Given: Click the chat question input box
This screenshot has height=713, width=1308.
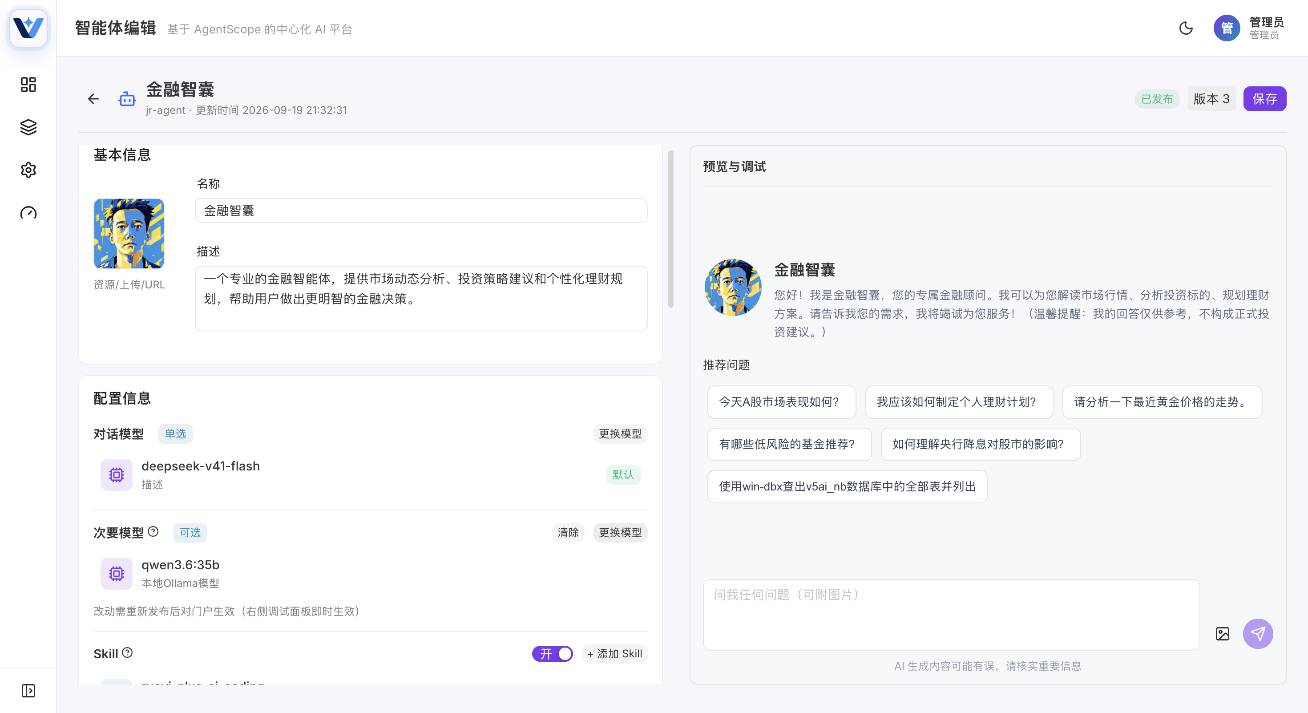Looking at the screenshot, I should [951, 615].
